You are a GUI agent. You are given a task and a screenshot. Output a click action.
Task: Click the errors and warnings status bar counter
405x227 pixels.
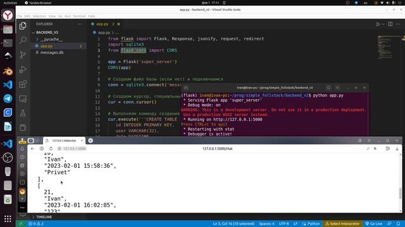point(36,224)
